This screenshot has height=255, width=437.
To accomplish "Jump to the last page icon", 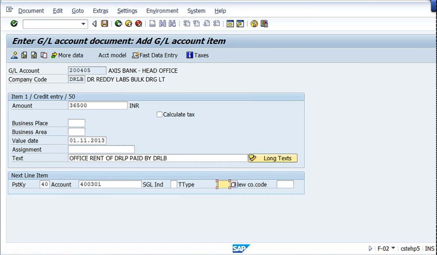I will tap(216, 24).
